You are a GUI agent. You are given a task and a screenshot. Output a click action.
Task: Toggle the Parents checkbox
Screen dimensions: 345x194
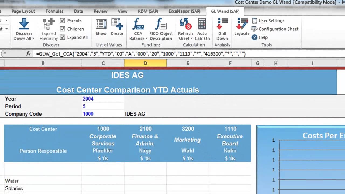pyautogui.click(x=63, y=21)
